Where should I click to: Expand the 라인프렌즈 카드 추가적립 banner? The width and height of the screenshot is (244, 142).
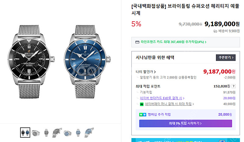[205, 42]
